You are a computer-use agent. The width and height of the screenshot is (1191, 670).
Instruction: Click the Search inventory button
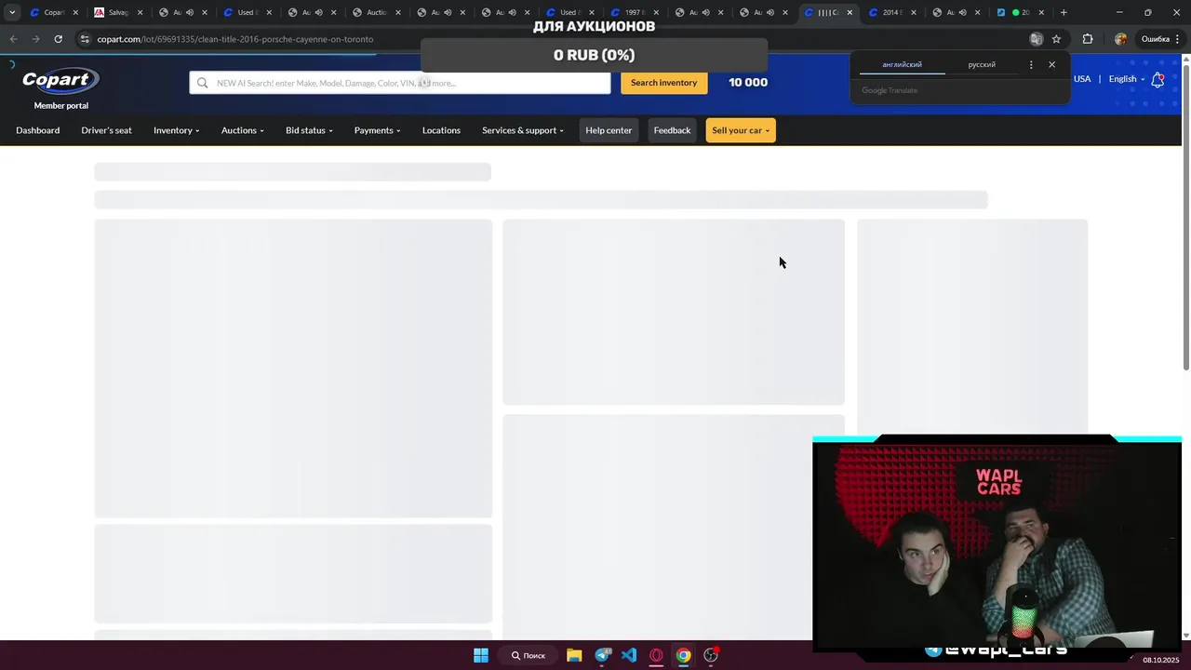click(x=663, y=83)
